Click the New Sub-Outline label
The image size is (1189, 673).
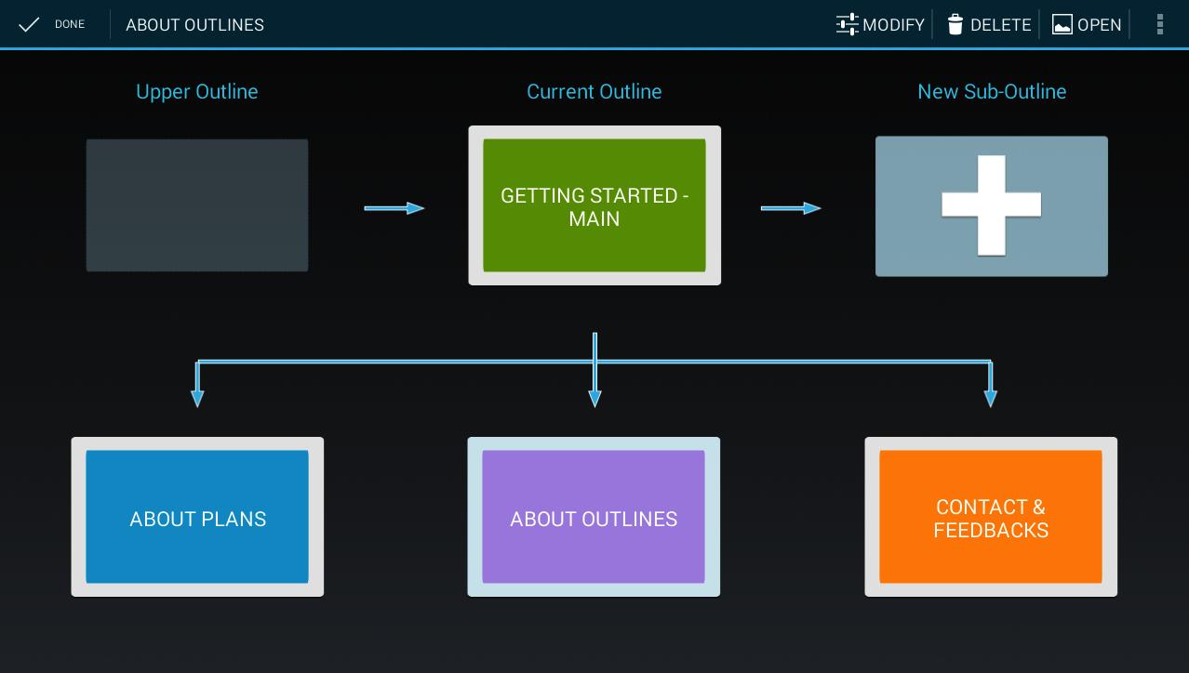(x=992, y=91)
